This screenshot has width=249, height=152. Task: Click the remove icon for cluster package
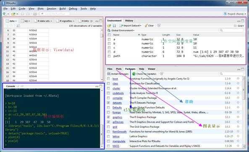click(238, 88)
